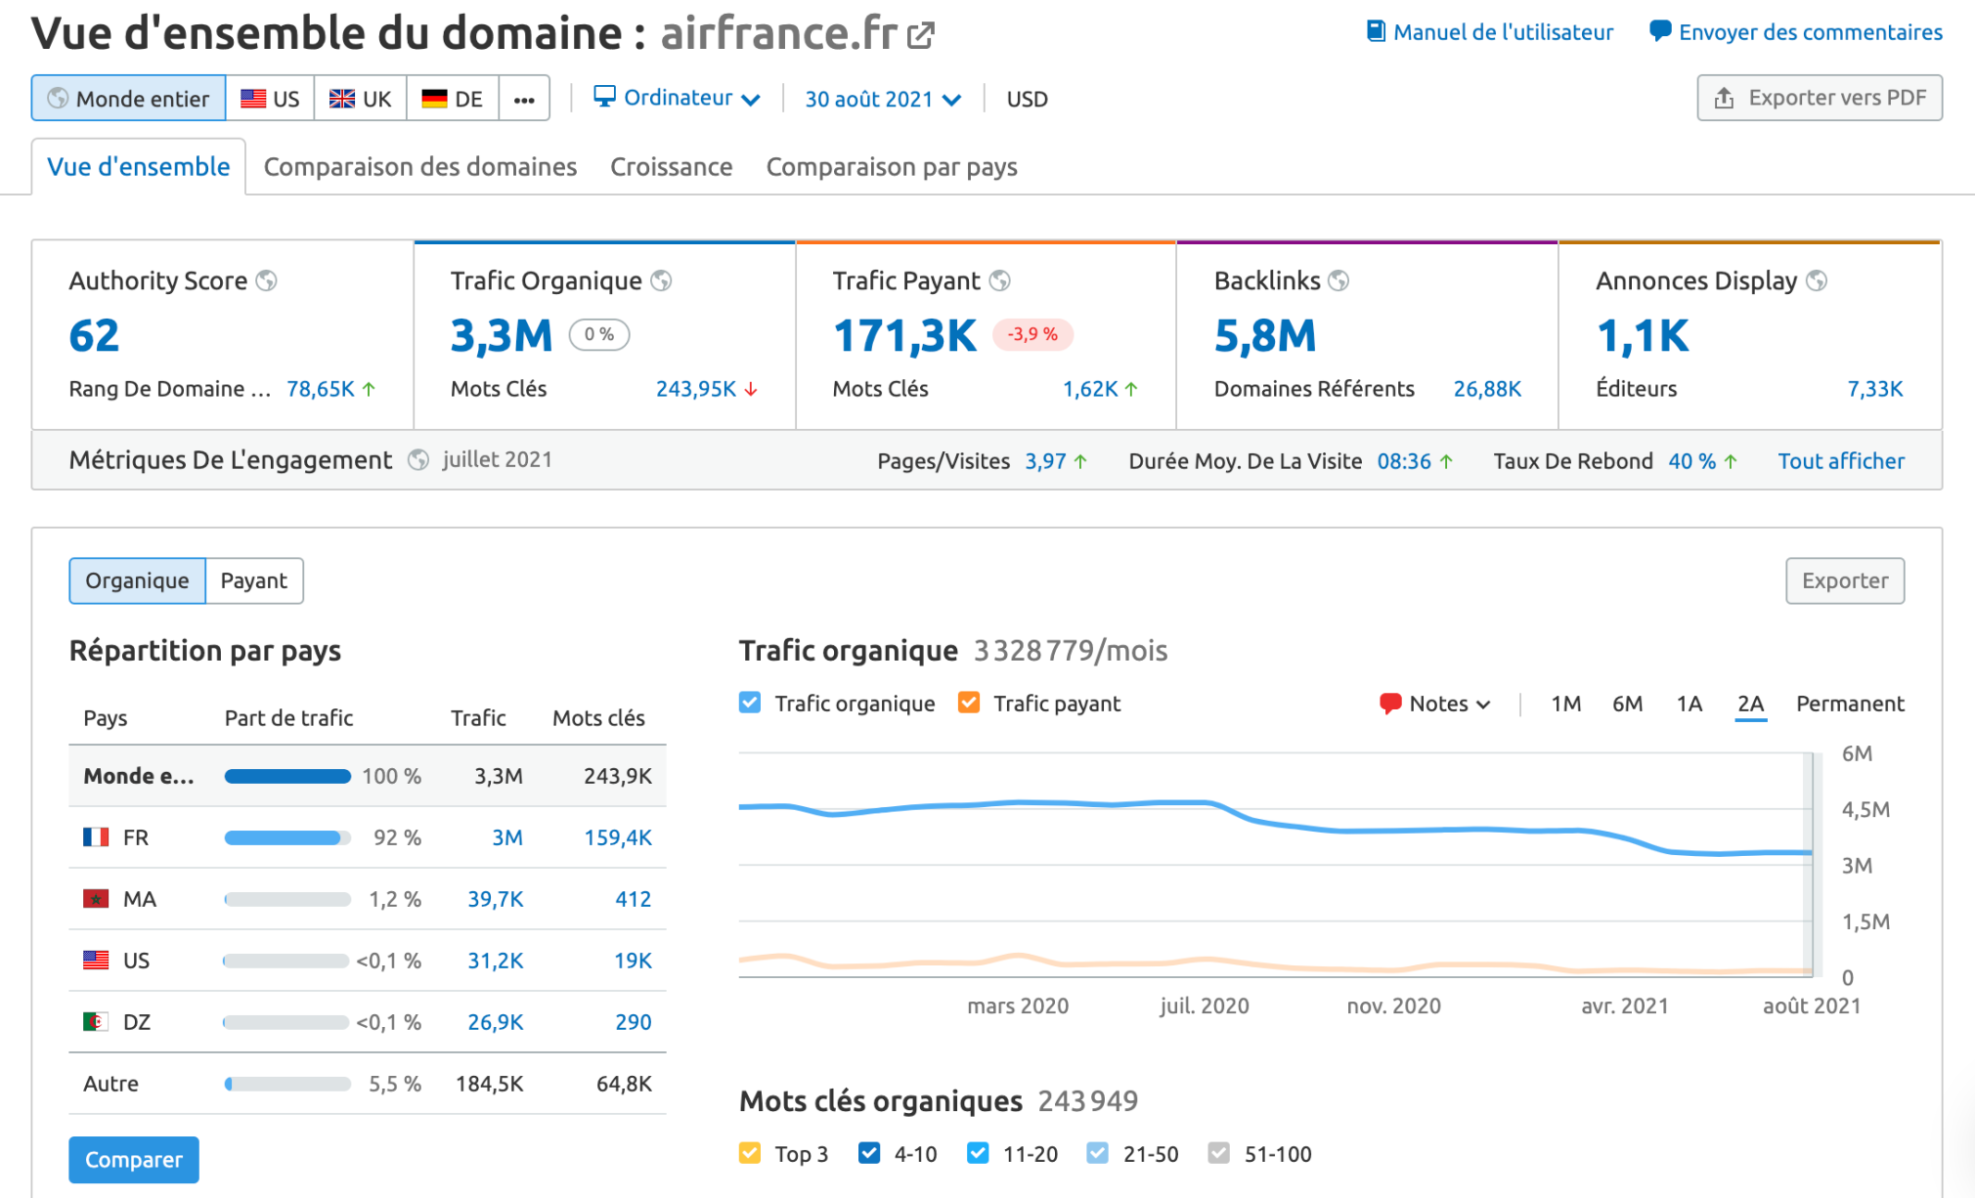1975x1198 pixels.
Task: Switch to the Croissance tab
Action: 671,166
